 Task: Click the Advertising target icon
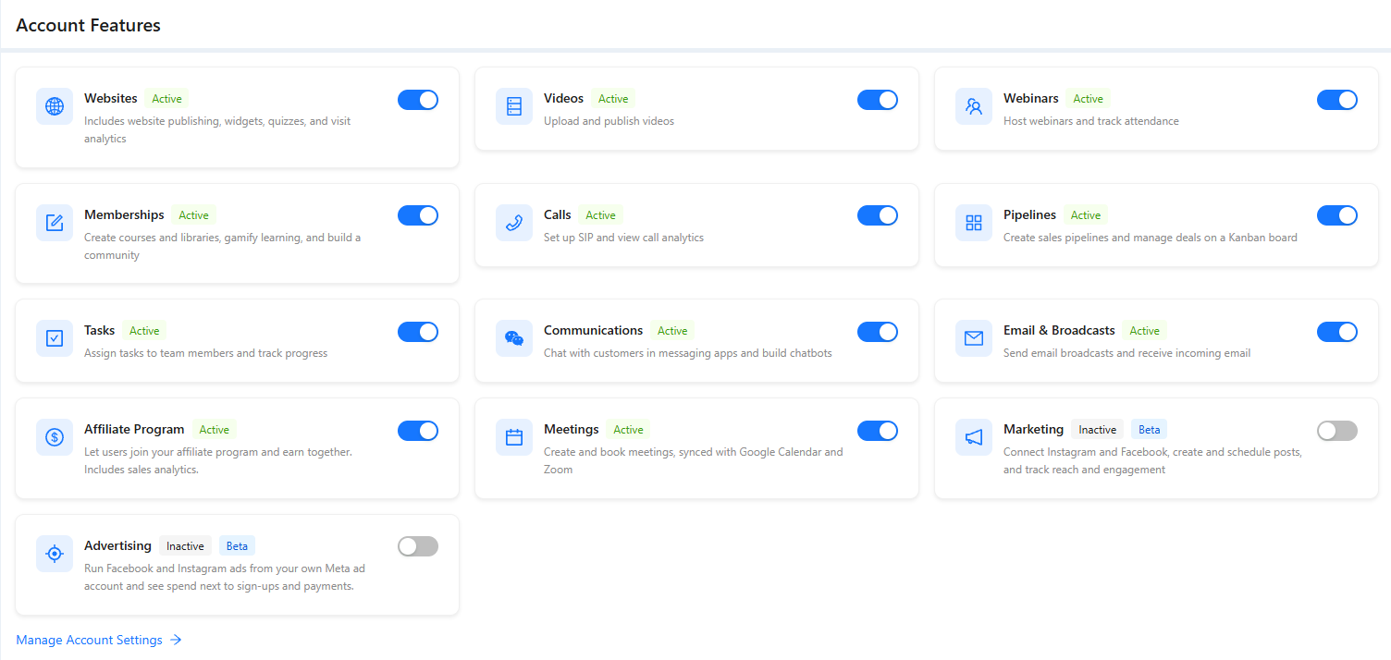pos(55,554)
